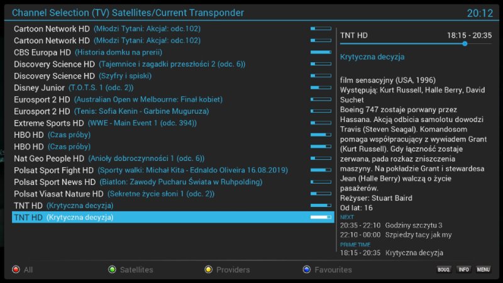The height and width of the screenshot is (283, 503).
Task: Select CBS Europa HD channel
Action: (172, 52)
